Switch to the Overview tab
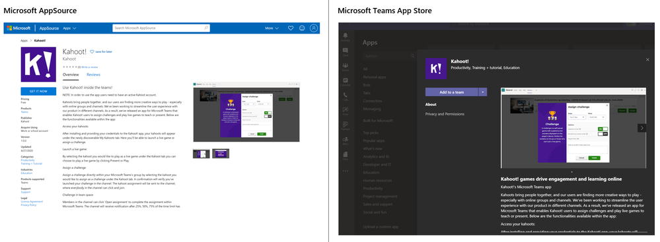Screen dimensions: 660x242 pyautogui.click(x=71, y=75)
